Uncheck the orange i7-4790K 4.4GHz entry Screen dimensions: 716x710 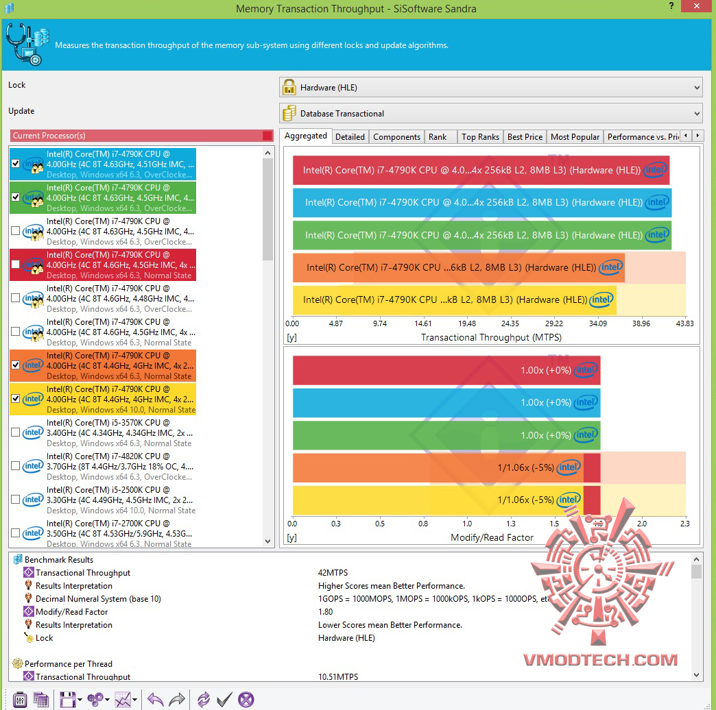(16, 365)
